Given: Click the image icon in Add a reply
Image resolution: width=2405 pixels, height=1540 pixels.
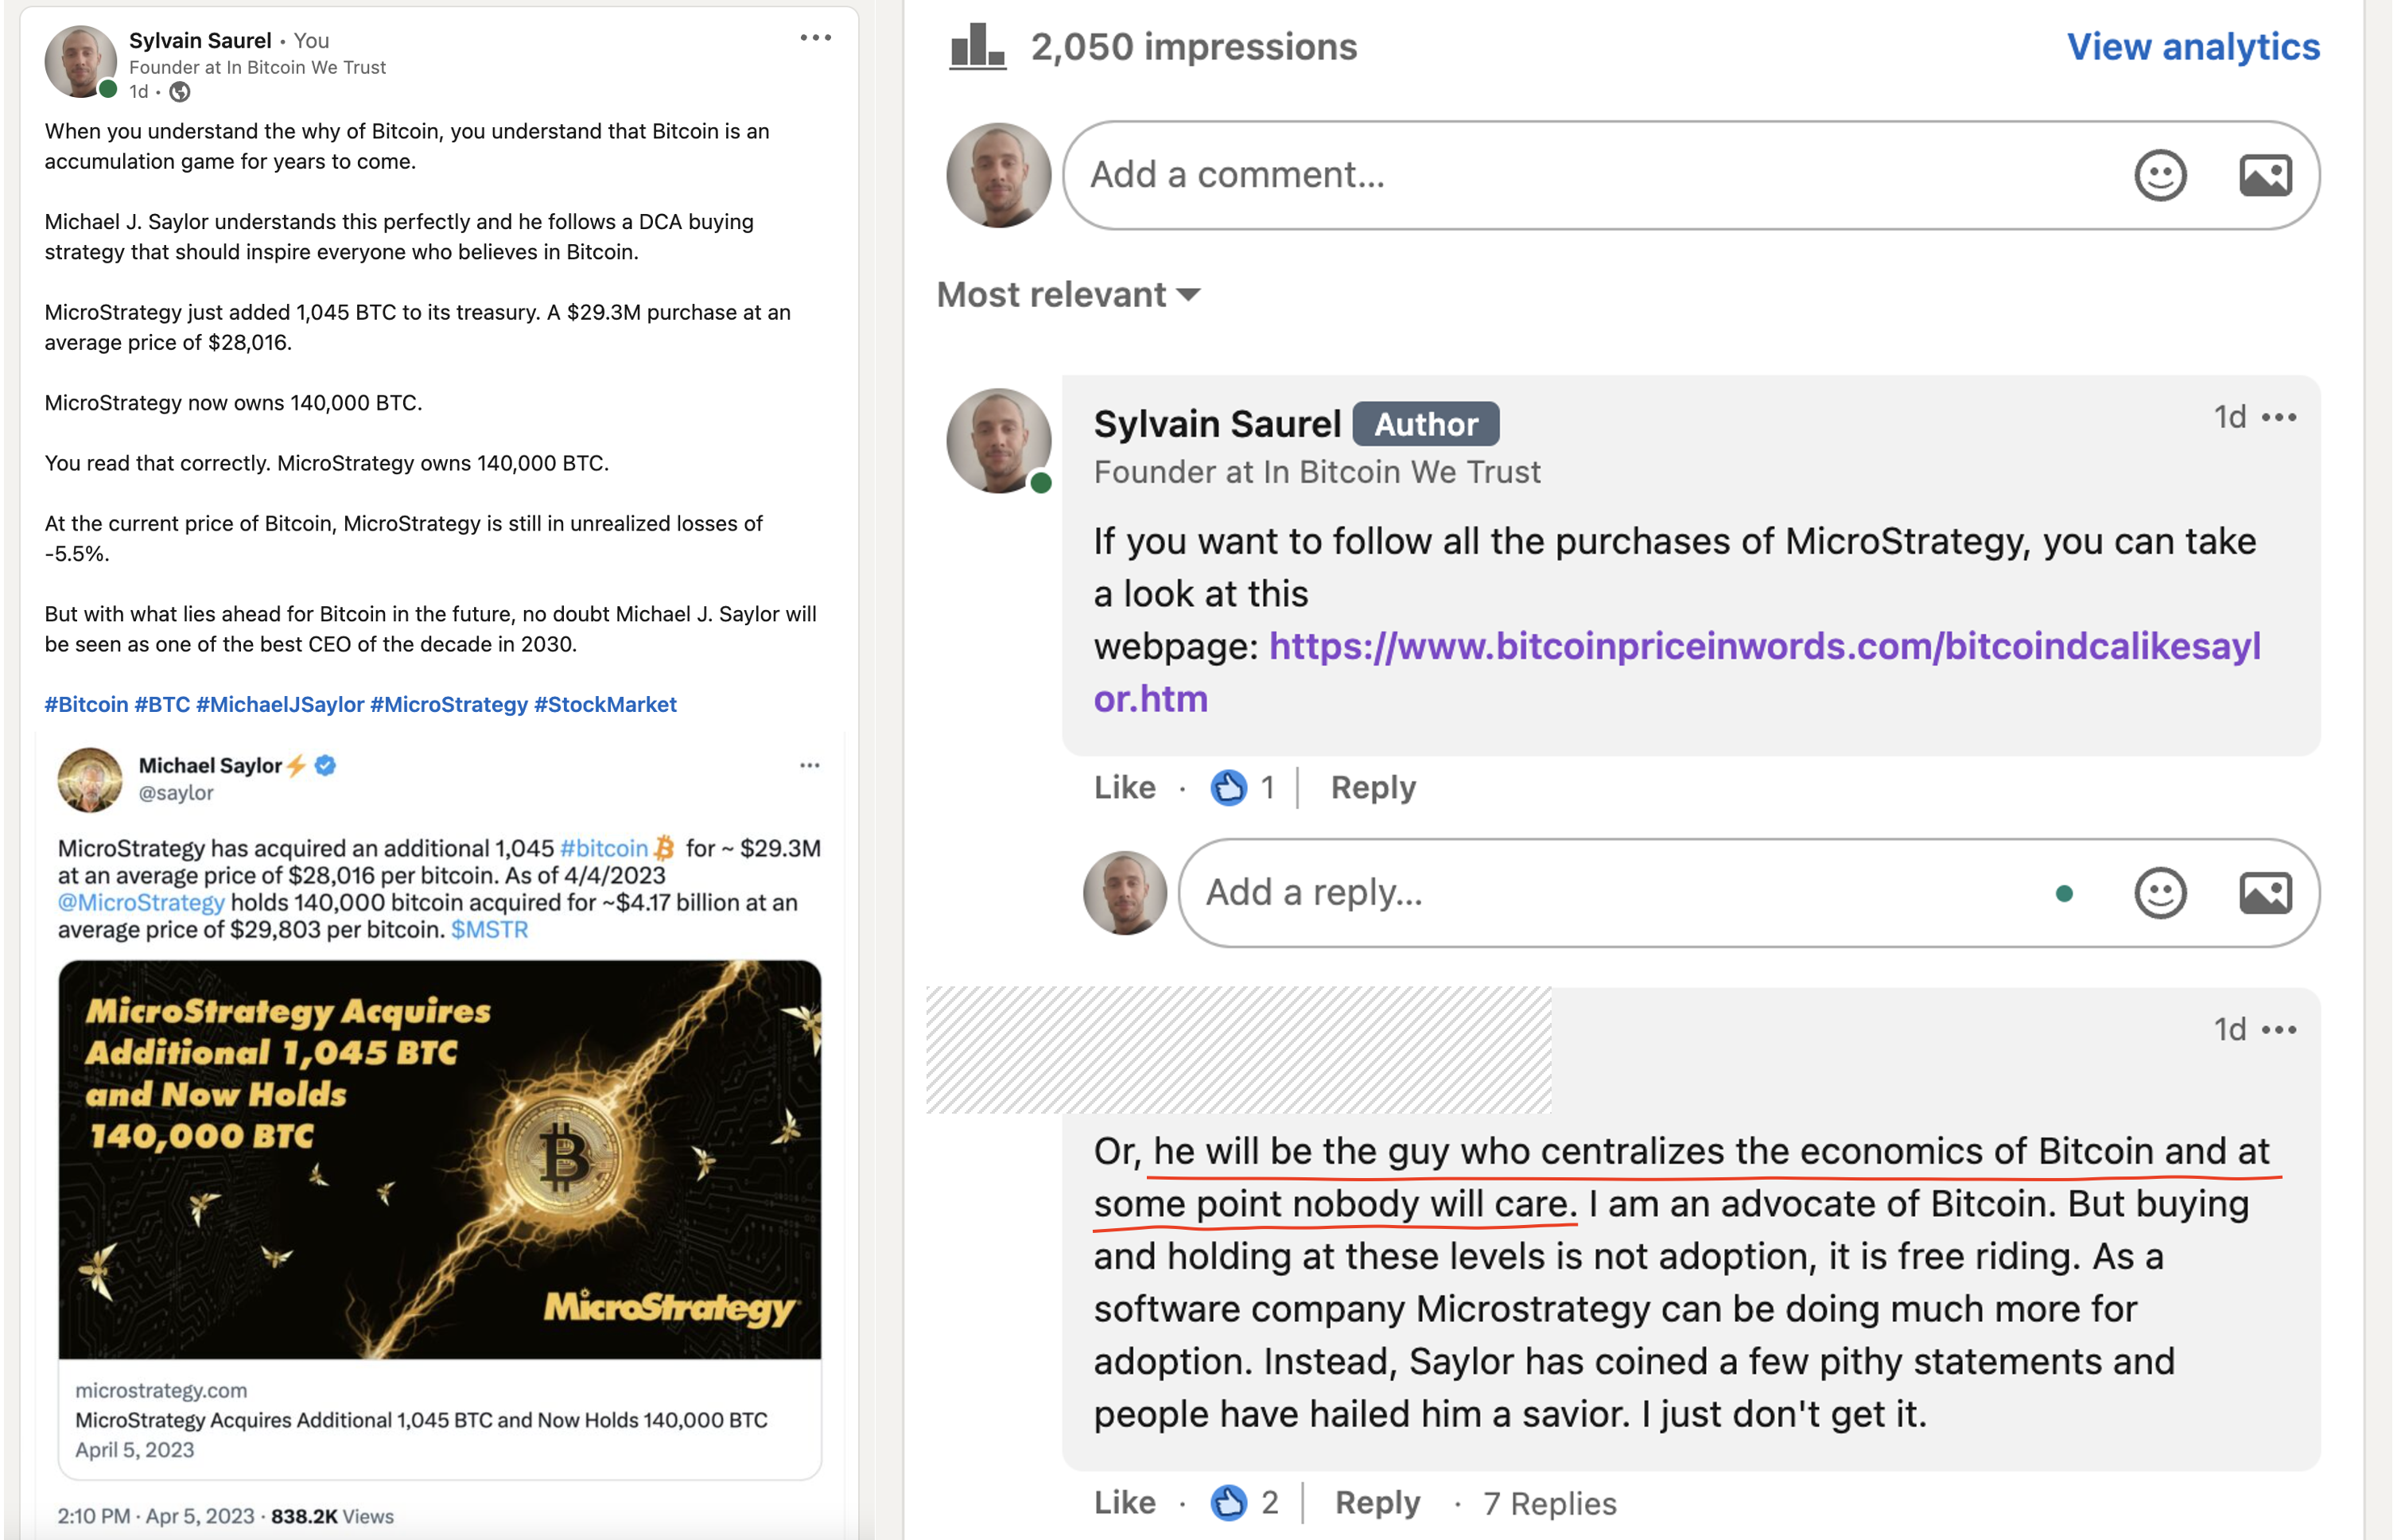Looking at the screenshot, I should point(2265,893).
